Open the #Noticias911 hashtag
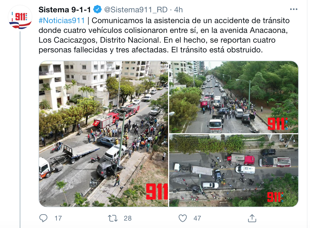 pos(62,21)
